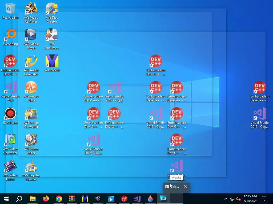The image size is (273, 204).
Task: Open the AVS Media Player desktop icon
Action: [x=31, y=39]
